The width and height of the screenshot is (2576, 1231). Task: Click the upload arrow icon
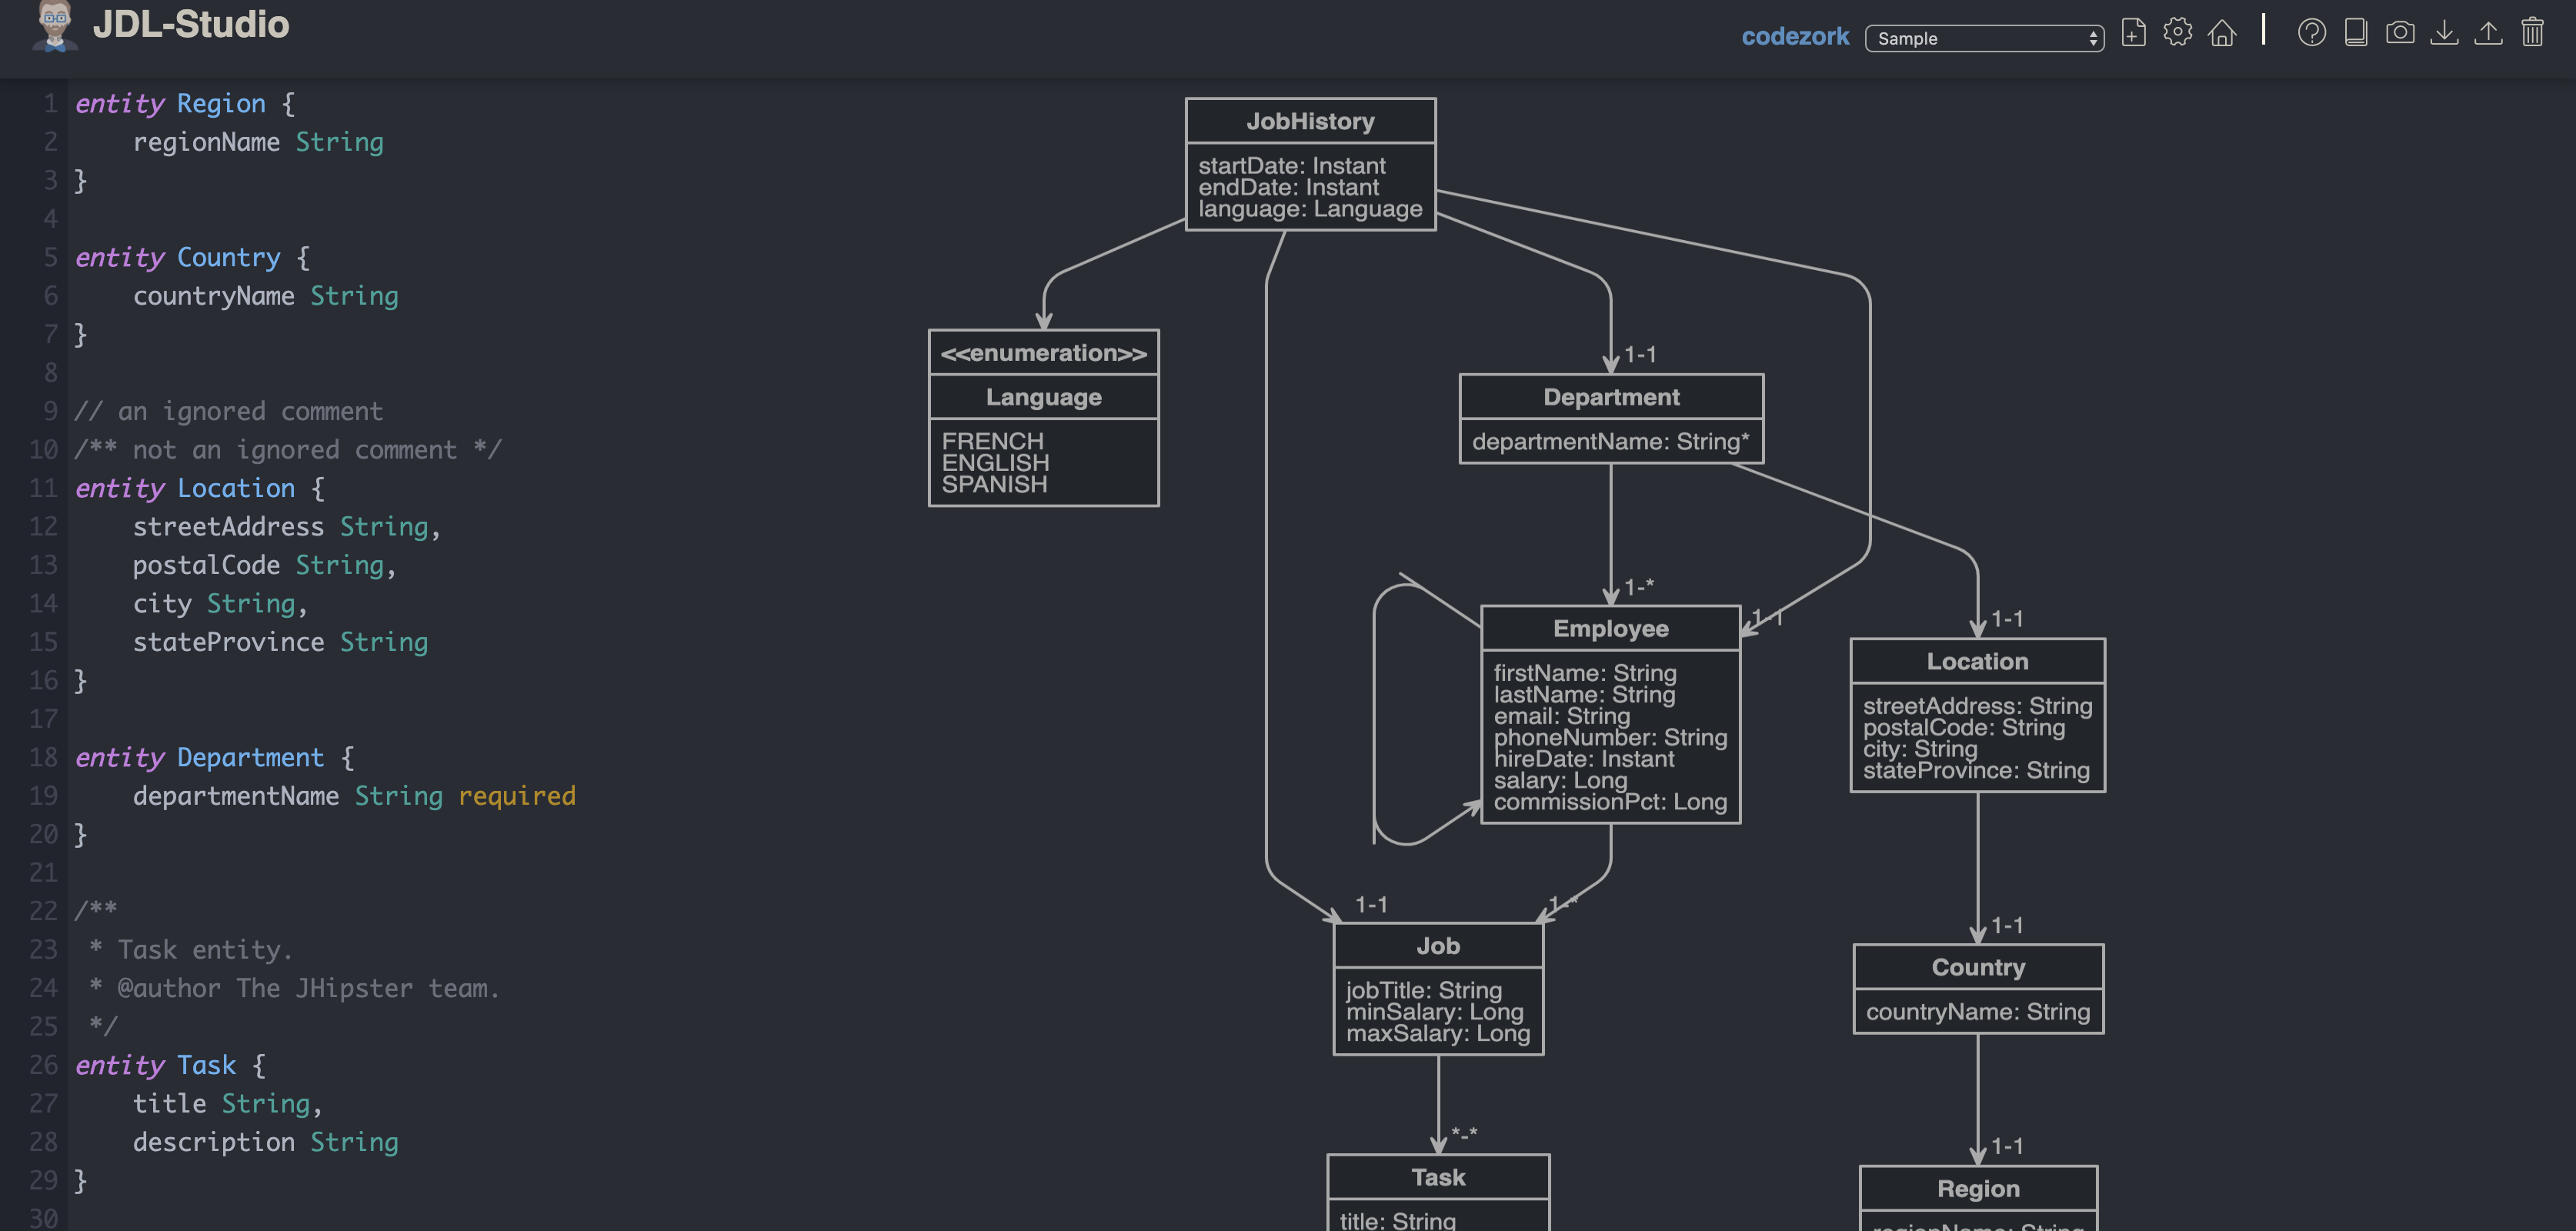click(x=2488, y=33)
